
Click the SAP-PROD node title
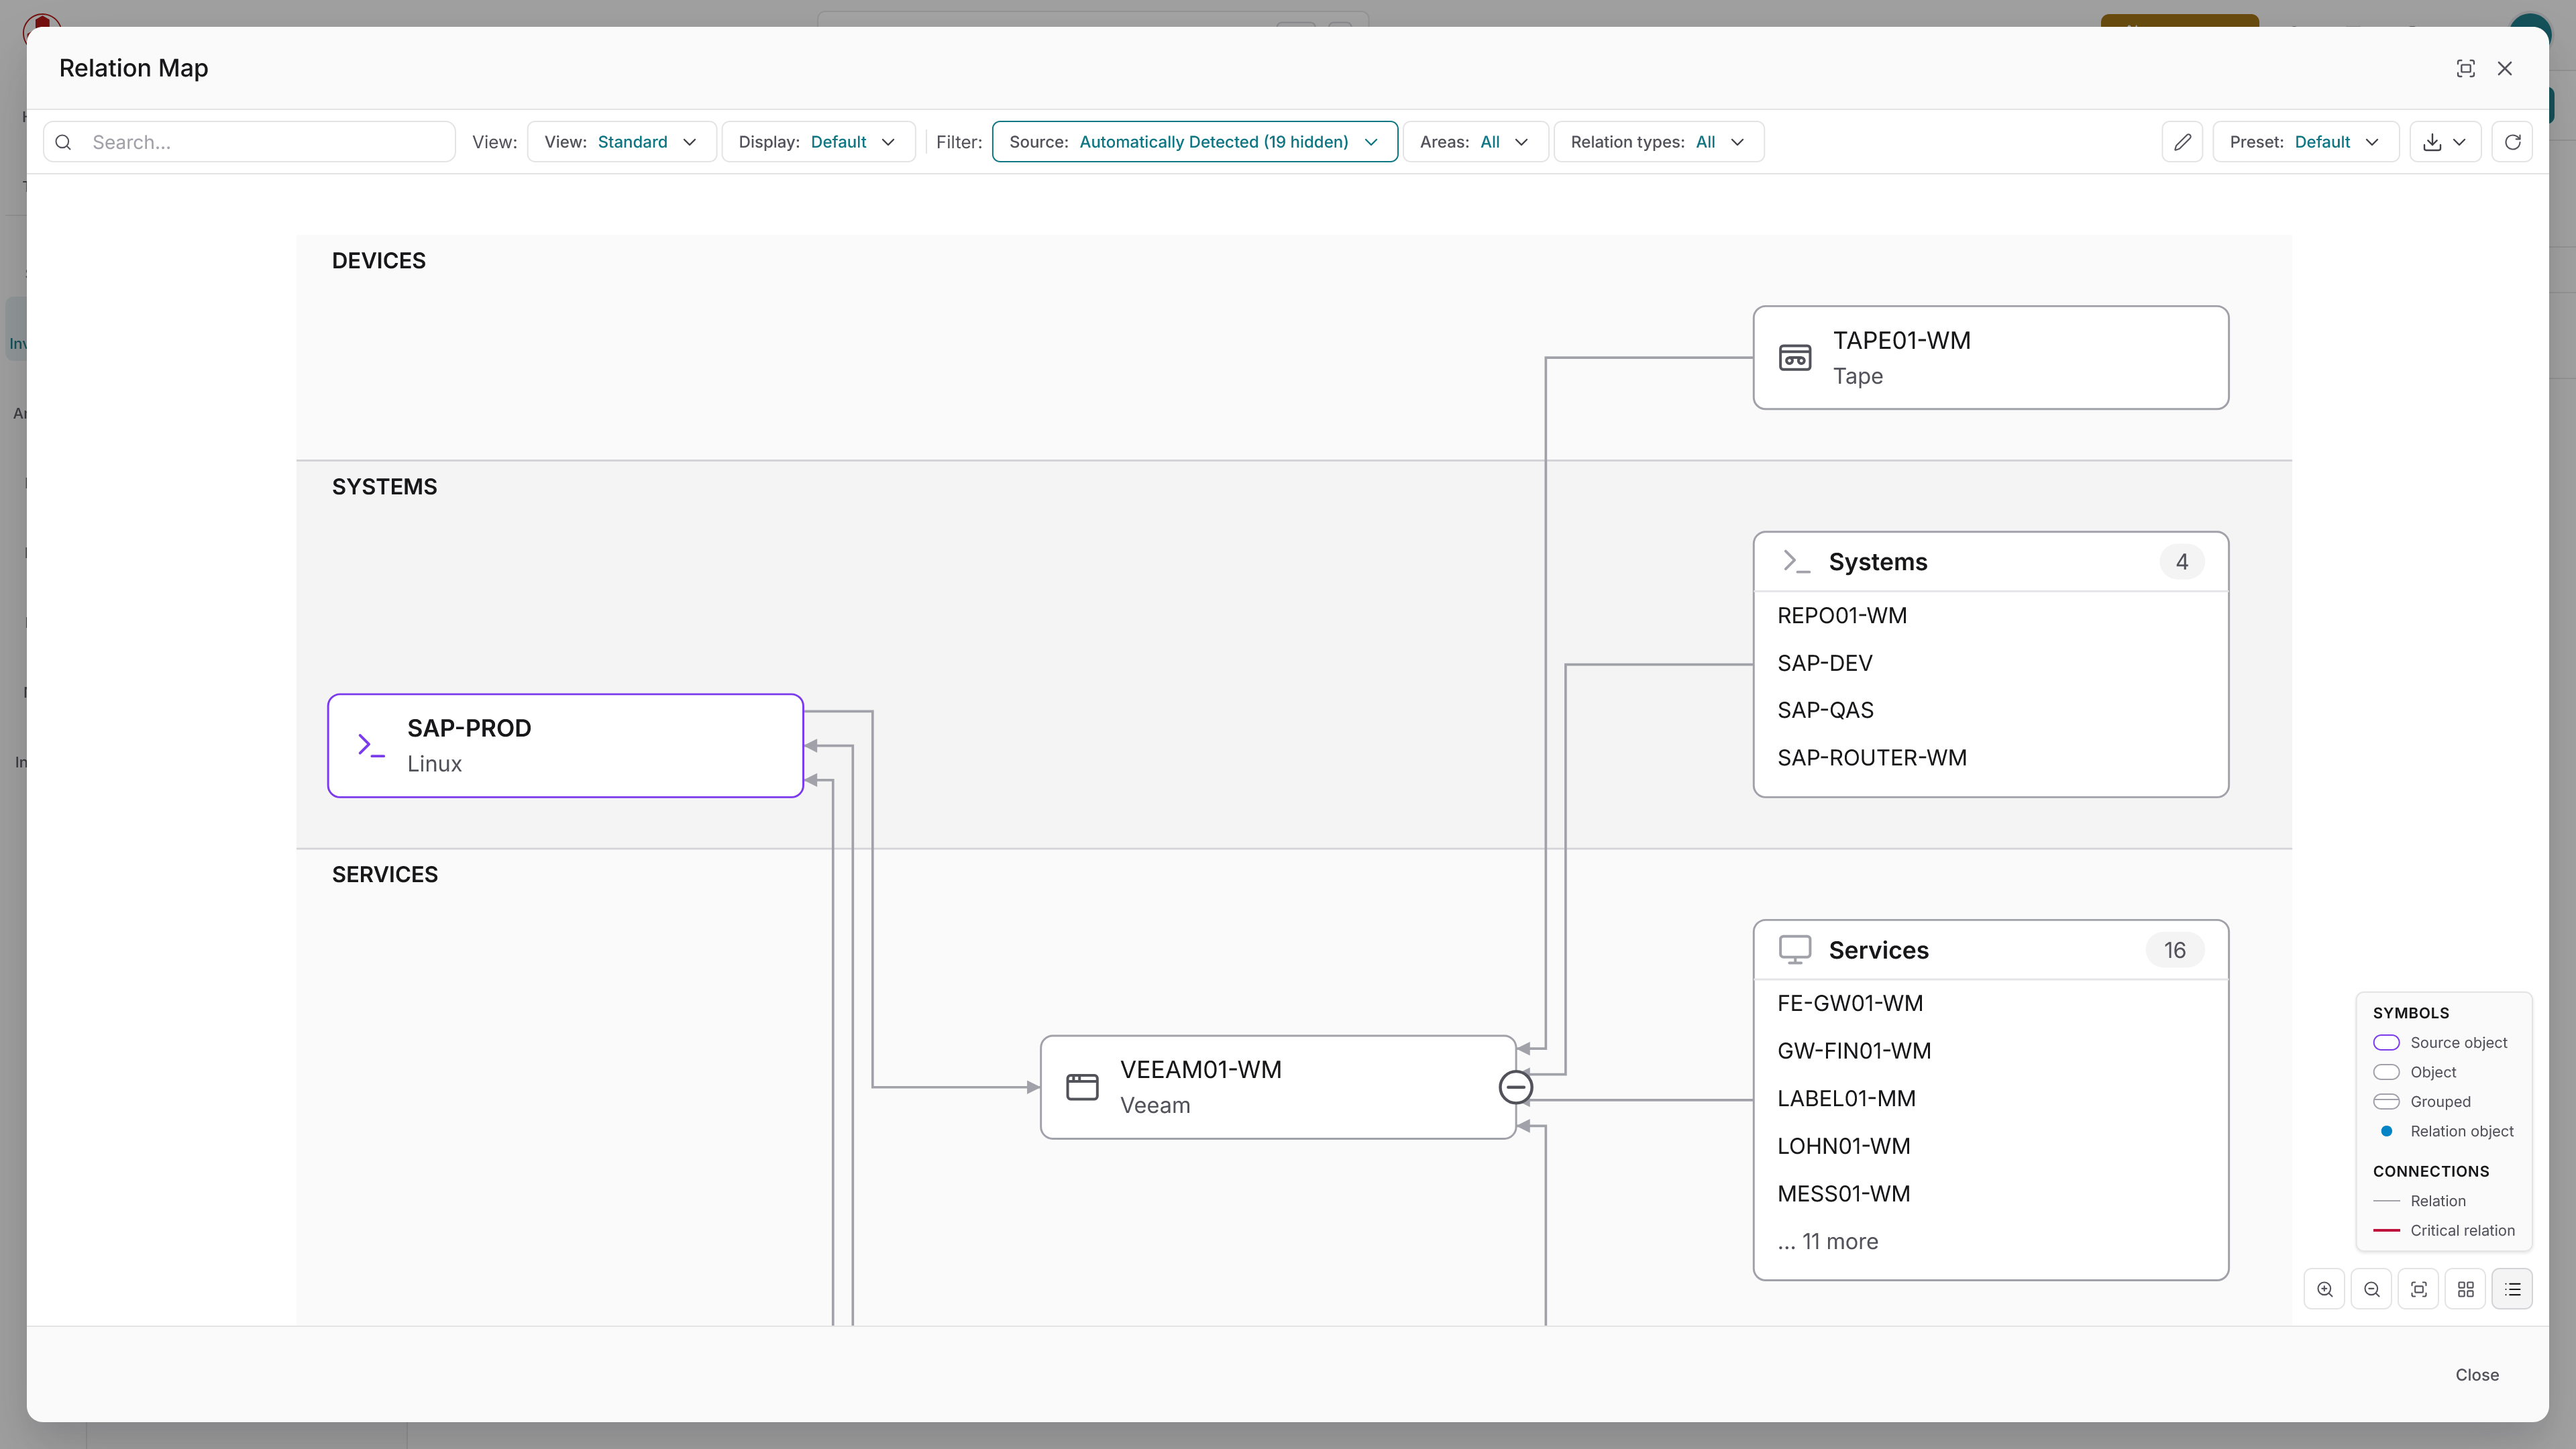(469, 728)
